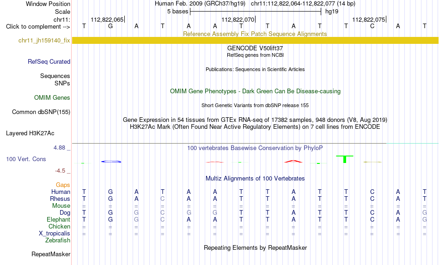The width and height of the screenshot is (439, 265).
Task: Click the blue PhyloP oval under G base
Action: [x=111, y=162]
